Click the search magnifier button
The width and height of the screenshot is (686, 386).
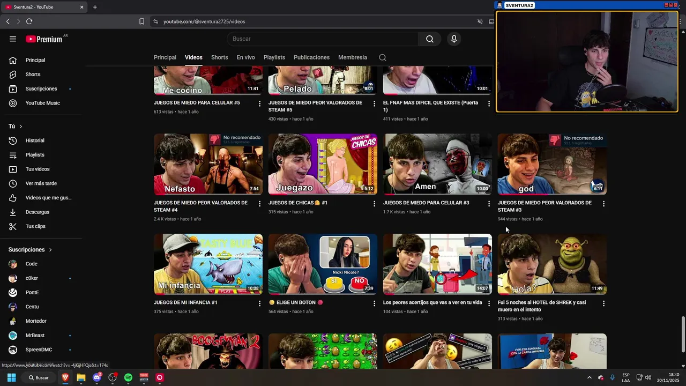(430, 39)
